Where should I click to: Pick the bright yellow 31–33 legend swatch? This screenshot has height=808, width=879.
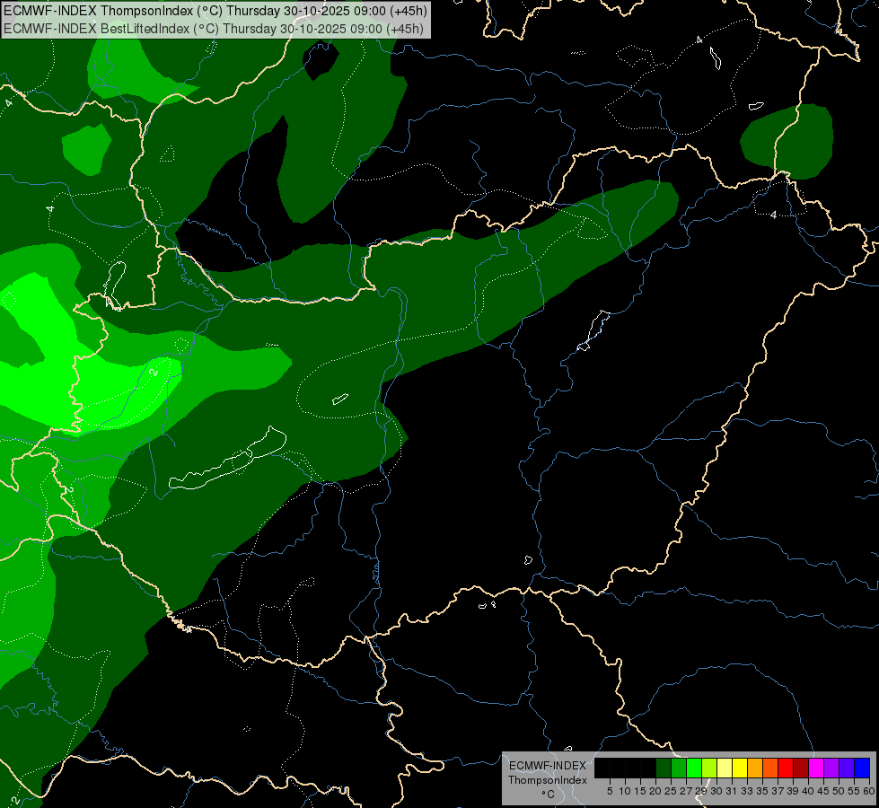[x=740, y=768]
